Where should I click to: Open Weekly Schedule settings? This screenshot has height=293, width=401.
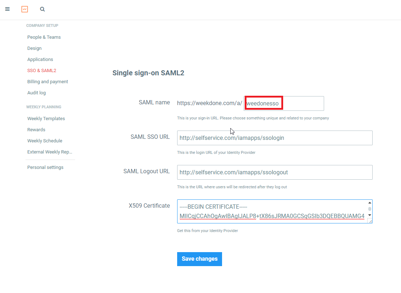pyautogui.click(x=45, y=141)
